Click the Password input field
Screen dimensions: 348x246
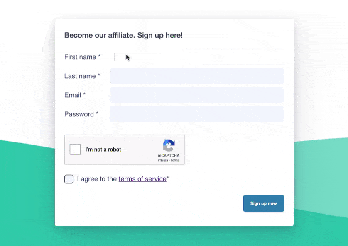pyautogui.click(x=196, y=114)
